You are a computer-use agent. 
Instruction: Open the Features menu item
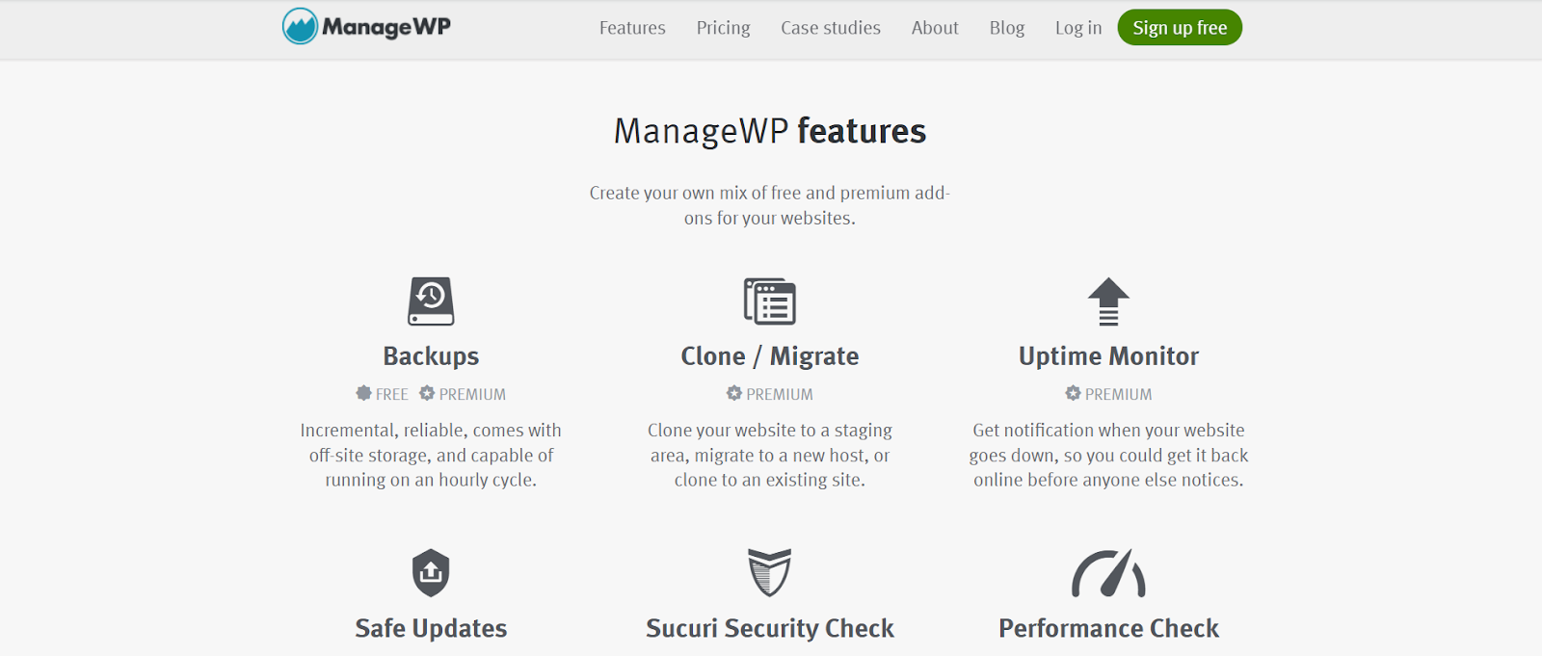coord(632,28)
